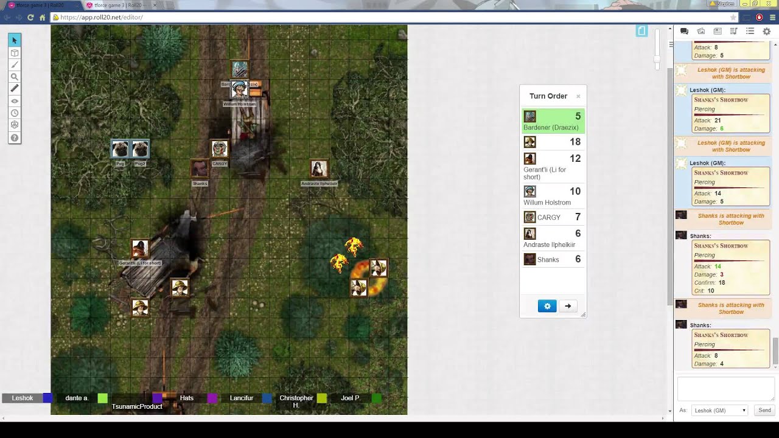Select CARGY turn order entry
This screenshot has width=779, height=438.
coord(553,217)
